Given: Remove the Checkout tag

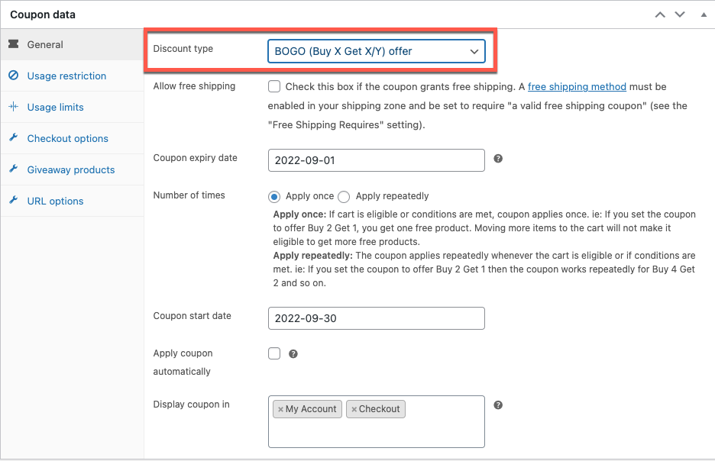Looking at the screenshot, I should point(354,409).
